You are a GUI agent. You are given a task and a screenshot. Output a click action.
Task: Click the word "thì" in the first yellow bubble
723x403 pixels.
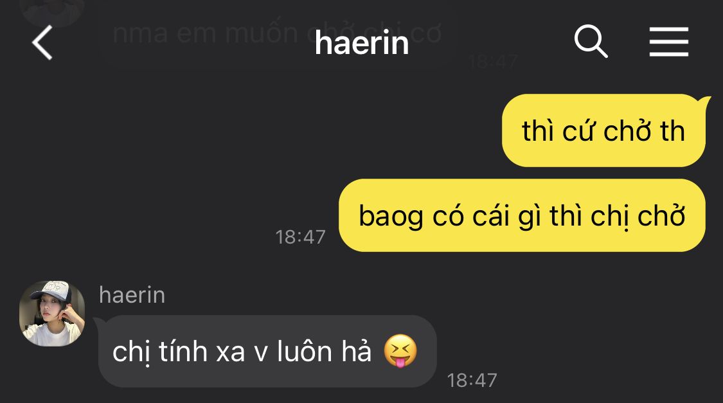click(x=537, y=130)
